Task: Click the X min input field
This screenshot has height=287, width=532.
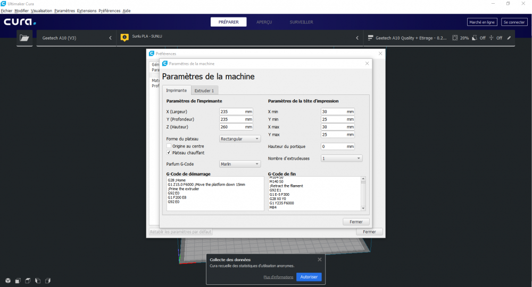Action: tap(338, 112)
